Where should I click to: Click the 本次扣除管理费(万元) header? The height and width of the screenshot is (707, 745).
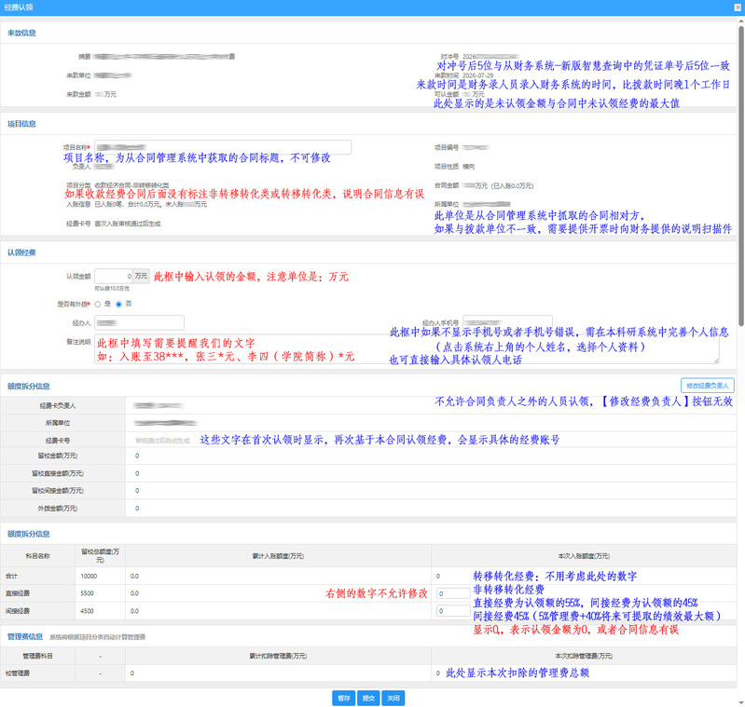pyautogui.click(x=584, y=656)
